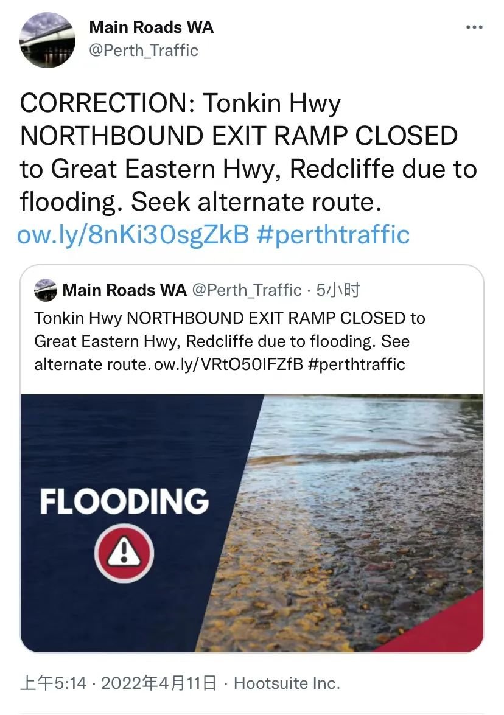Open the #perthtraffic hashtag in main tweet

click(x=333, y=235)
